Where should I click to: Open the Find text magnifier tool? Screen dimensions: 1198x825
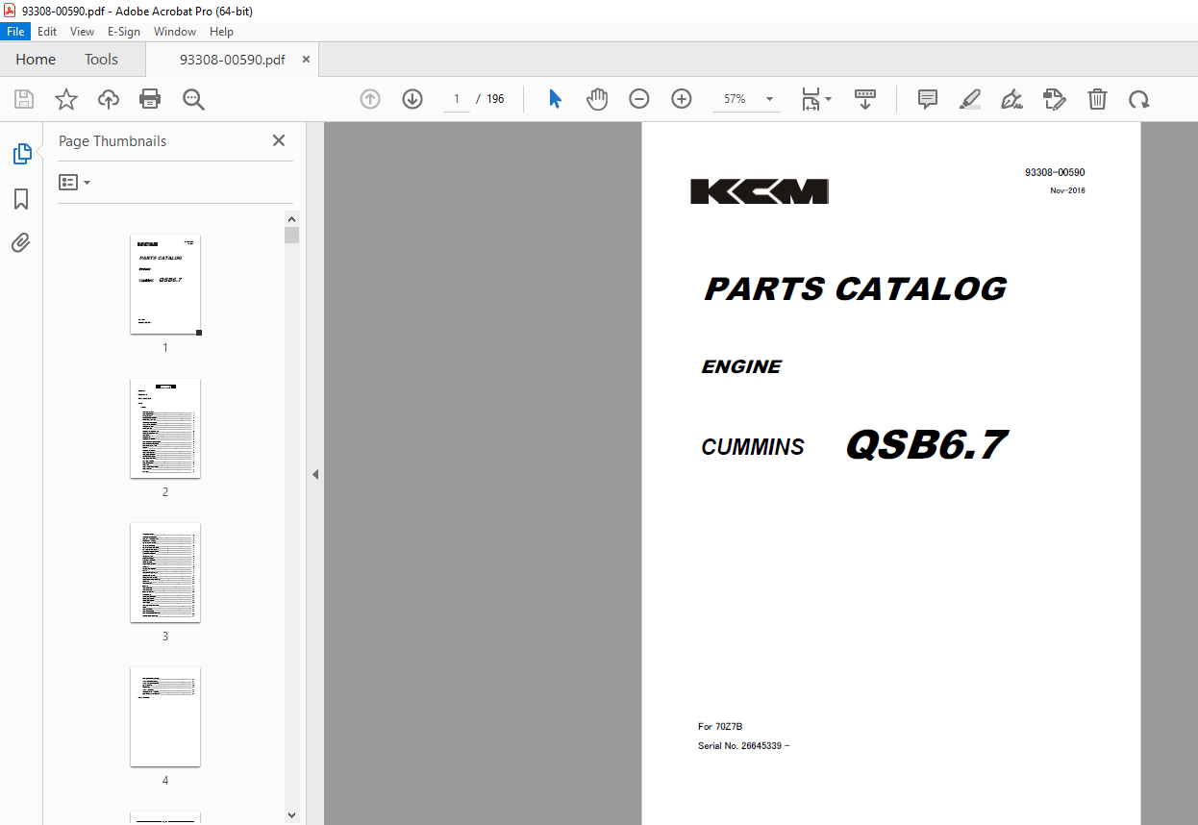point(193,99)
